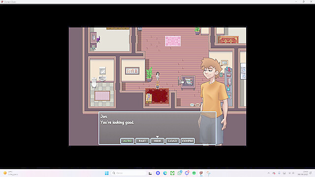Click the framed pictures on the wall
This screenshot has height=177, width=315.
[x=132, y=71]
